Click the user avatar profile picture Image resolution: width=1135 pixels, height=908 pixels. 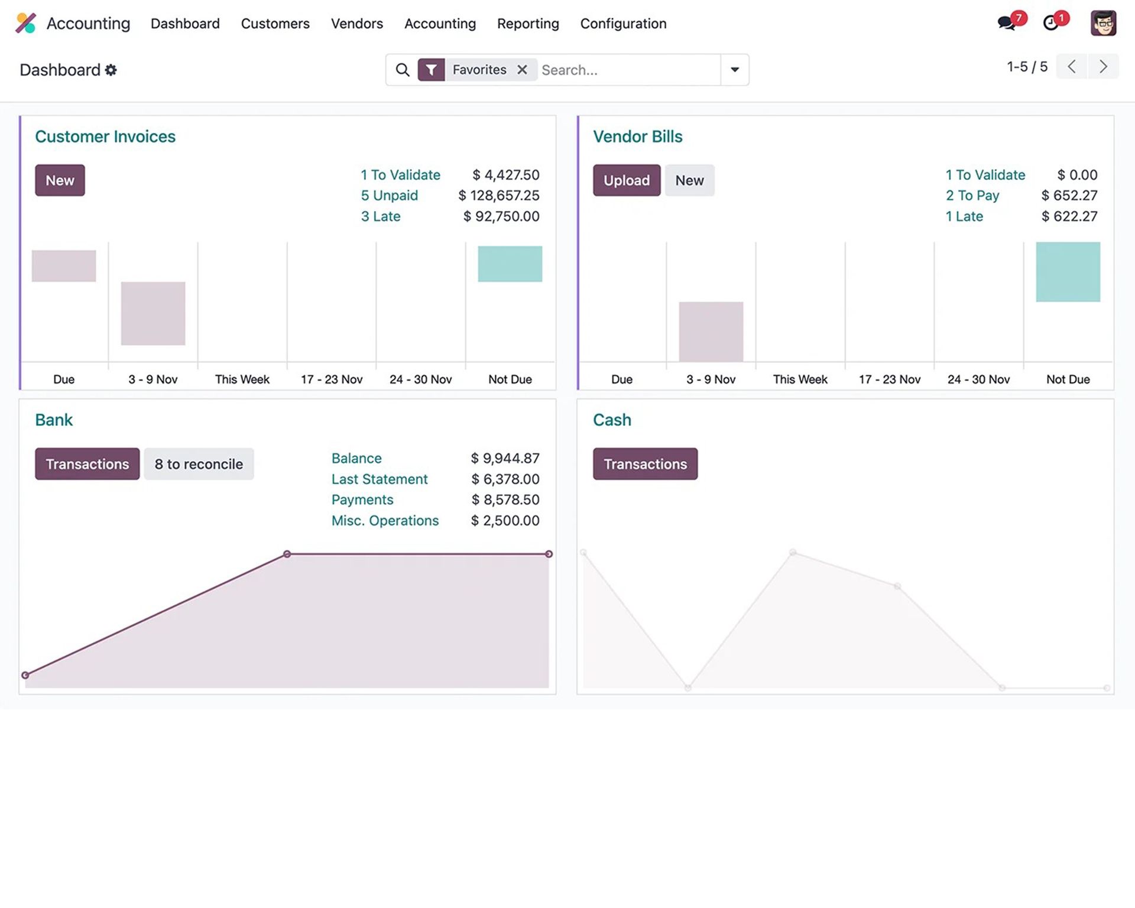(x=1103, y=23)
